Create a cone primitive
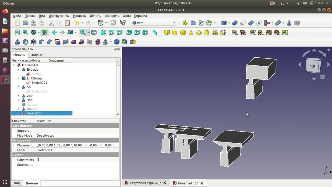This screenshot has width=332, height=187. point(191,33)
